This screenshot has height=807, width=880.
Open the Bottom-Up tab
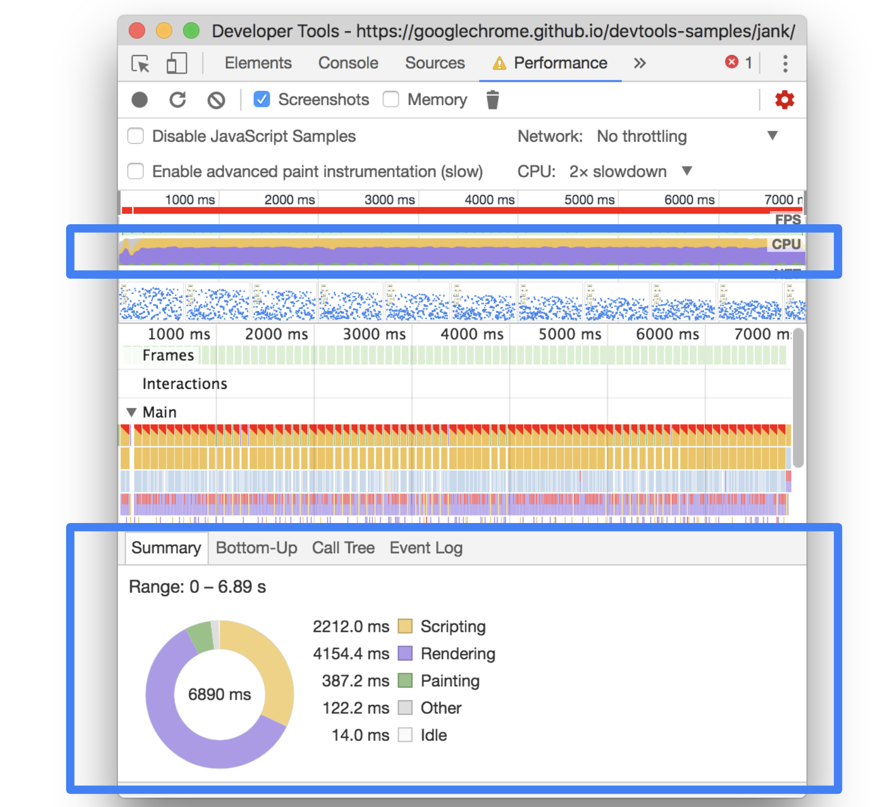pyautogui.click(x=256, y=548)
